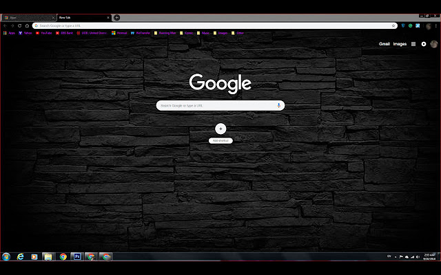The height and width of the screenshot is (275, 441).
Task: Open the UOB United Overseas bookmark
Action: click(x=92, y=33)
